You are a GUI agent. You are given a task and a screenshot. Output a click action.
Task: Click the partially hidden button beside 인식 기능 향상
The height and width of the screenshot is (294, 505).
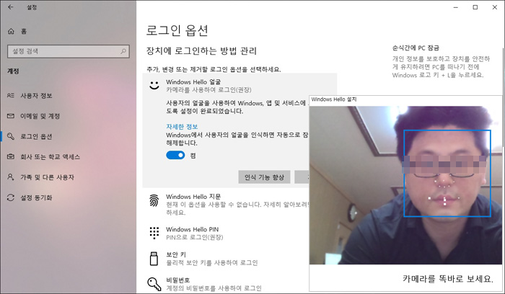(302, 177)
